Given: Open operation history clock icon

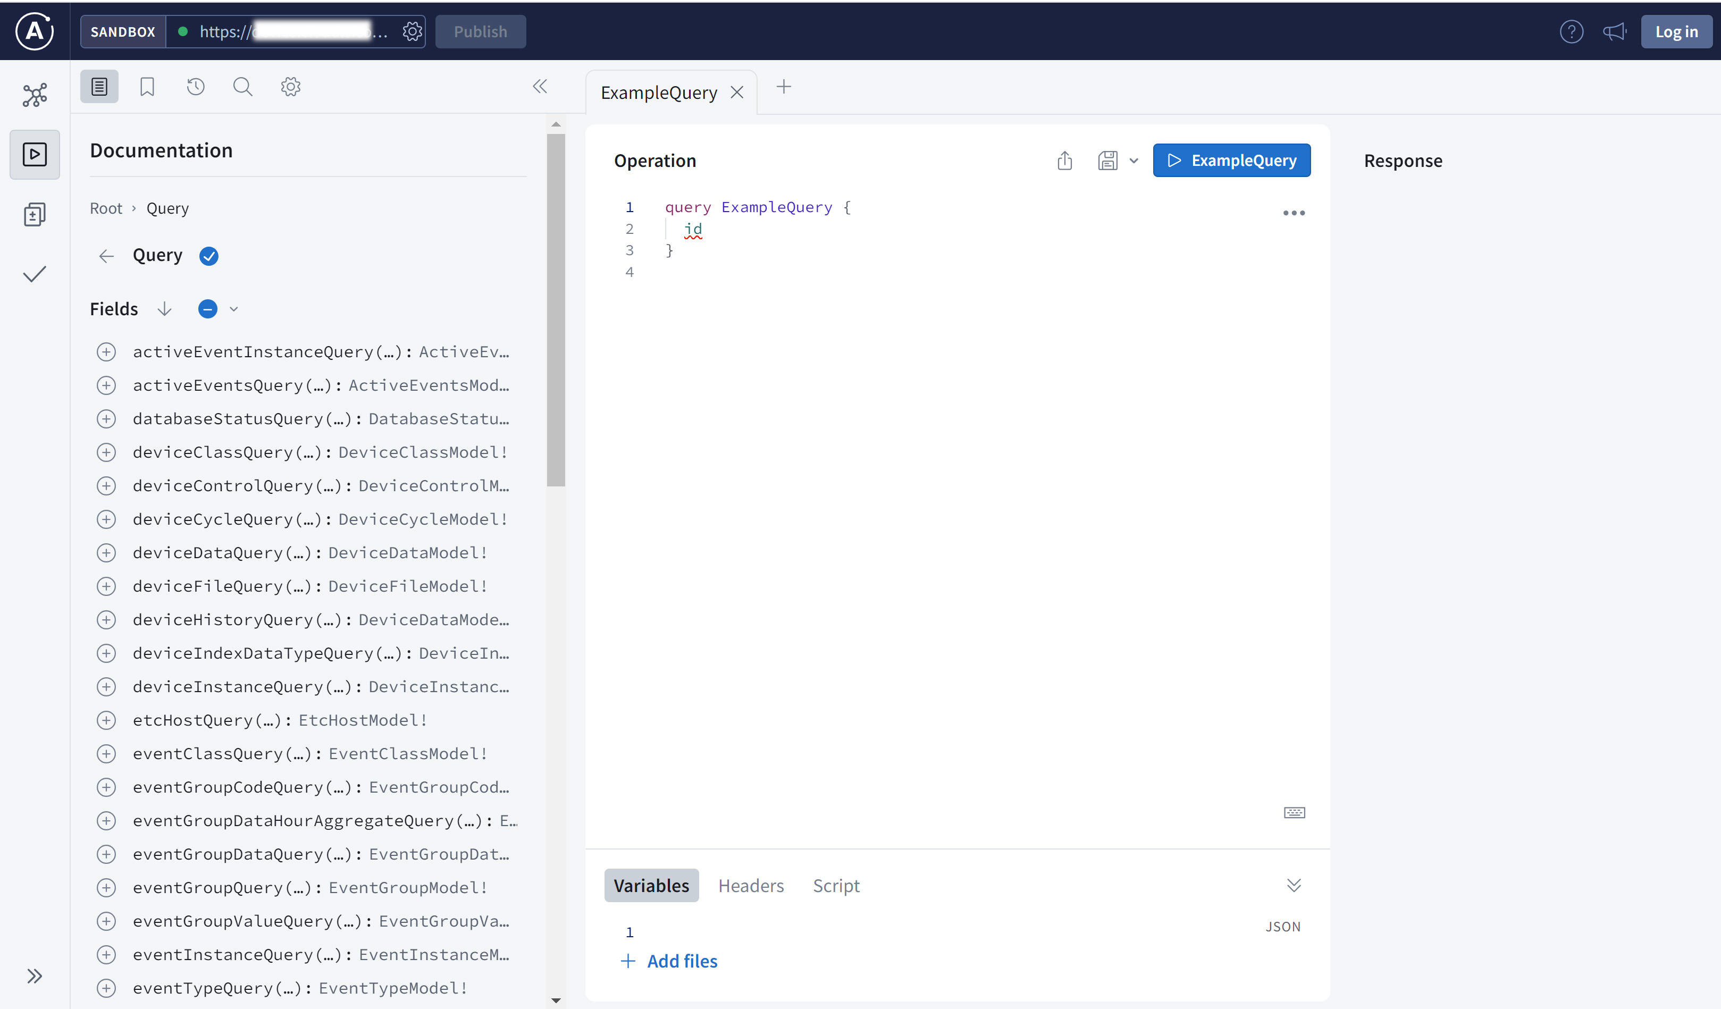Looking at the screenshot, I should click(195, 87).
